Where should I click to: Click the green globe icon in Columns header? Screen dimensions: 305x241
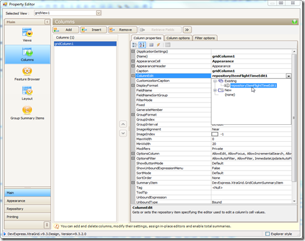(294, 22)
